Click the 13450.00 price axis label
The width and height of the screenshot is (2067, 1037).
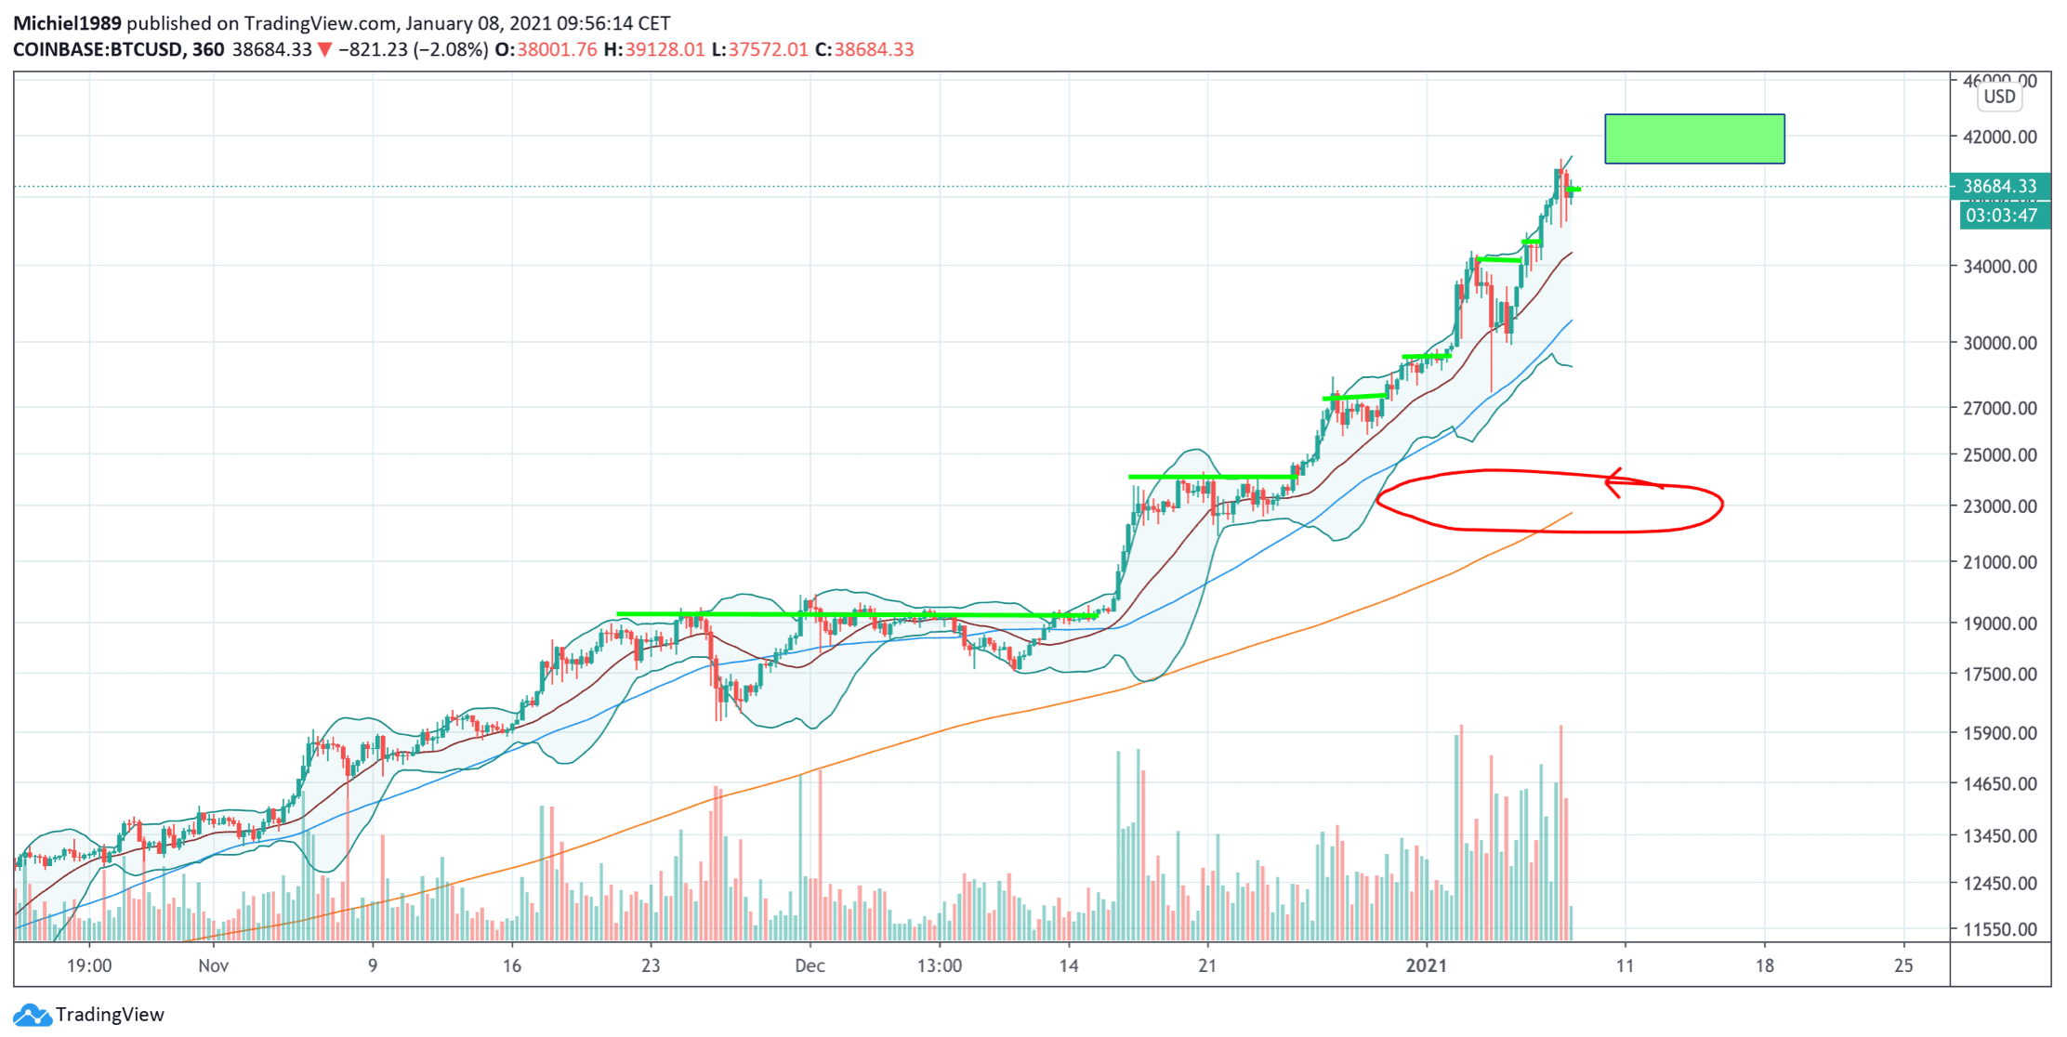(1999, 836)
